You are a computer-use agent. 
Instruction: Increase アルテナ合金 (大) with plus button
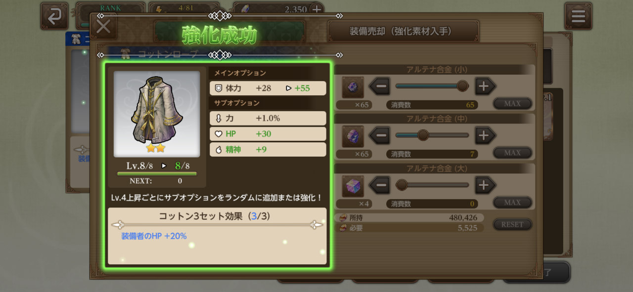pyautogui.click(x=485, y=185)
